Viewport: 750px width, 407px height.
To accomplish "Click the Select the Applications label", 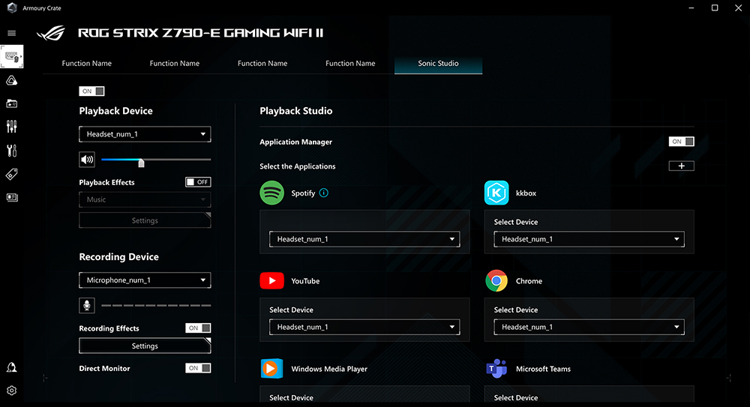I will pyautogui.click(x=298, y=166).
